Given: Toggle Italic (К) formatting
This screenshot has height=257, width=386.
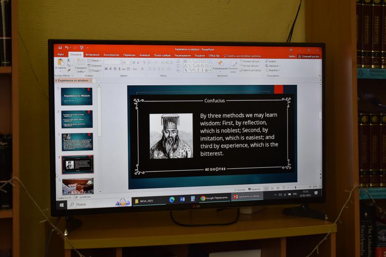Looking at the screenshot, I should [x=110, y=69].
